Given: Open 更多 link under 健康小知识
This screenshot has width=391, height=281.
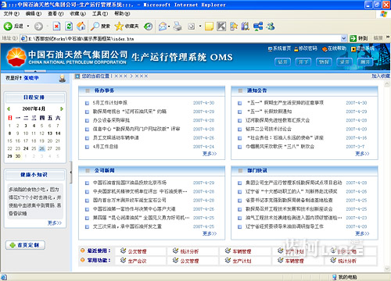Looking at the screenshot, I should click(55, 223).
